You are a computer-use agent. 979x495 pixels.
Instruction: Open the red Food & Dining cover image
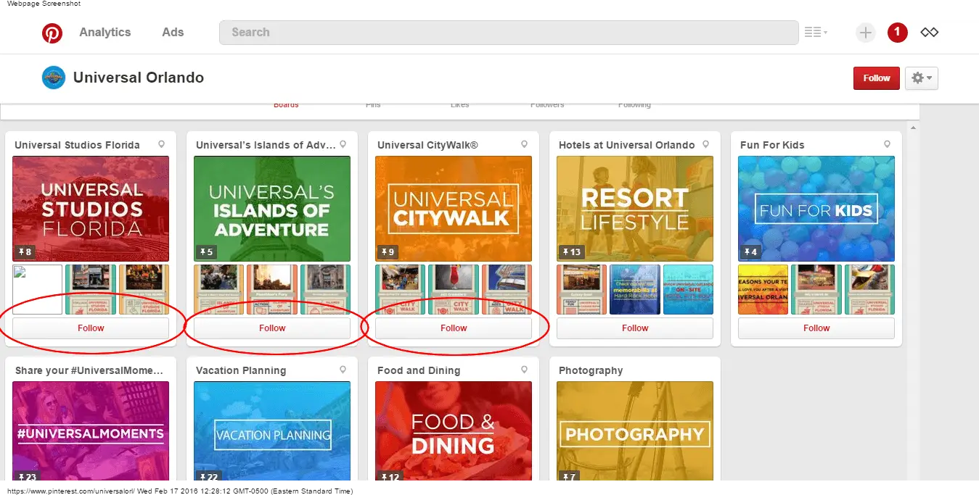pos(454,430)
